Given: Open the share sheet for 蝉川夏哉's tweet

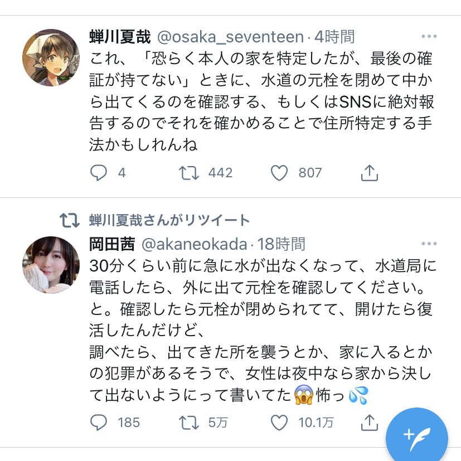Looking at the screenshot, I should (x=371, y=173).
